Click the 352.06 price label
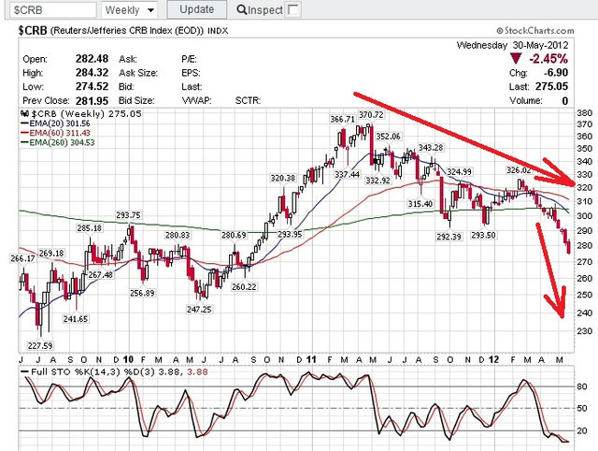Screen dimensions: 598x451 pyautogui.click(x=389, y=137)
